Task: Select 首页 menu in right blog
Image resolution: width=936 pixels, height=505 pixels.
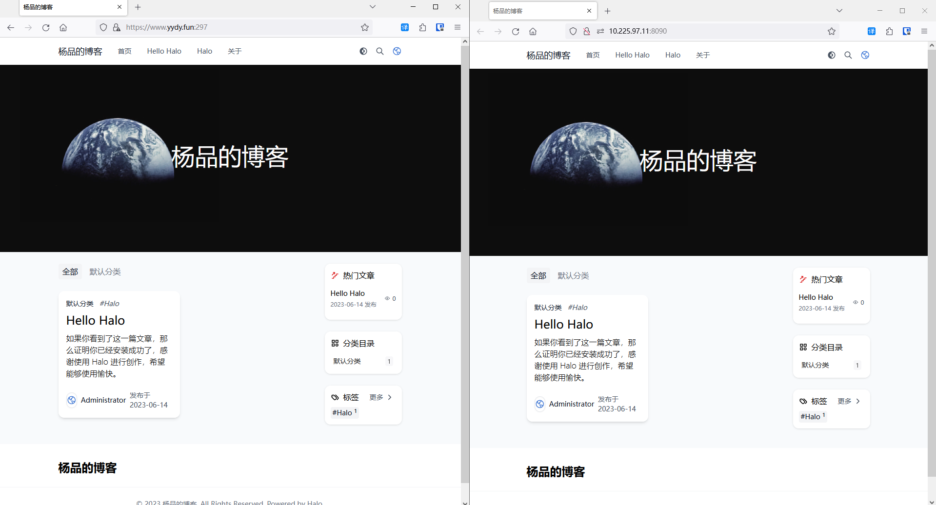Action: tap(593, 55)
